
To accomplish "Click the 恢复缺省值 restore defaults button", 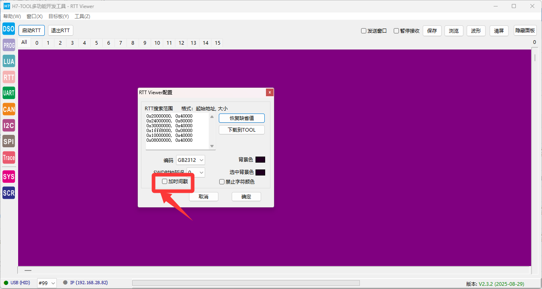I will (241, 118).
